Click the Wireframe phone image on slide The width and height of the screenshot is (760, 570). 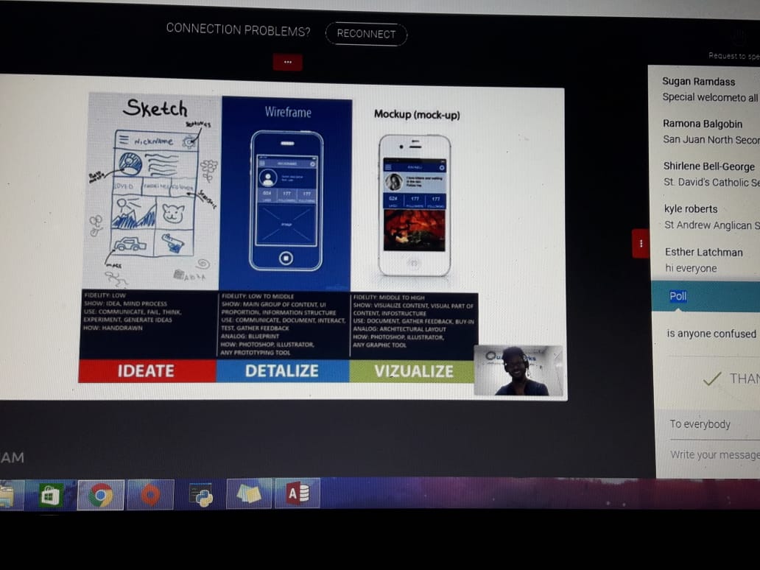click(x=286, y=200)
